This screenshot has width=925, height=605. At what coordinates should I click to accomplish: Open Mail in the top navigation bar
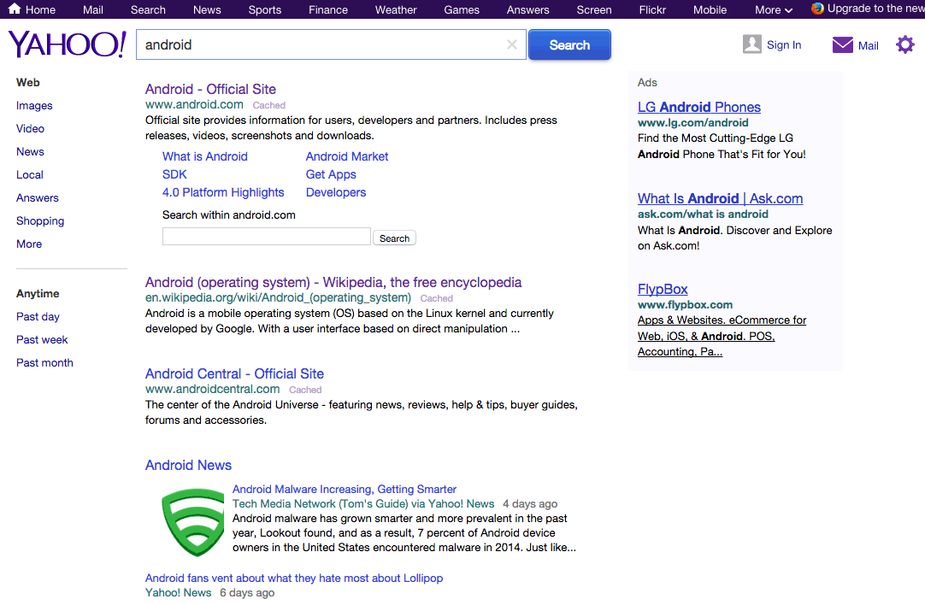click(92, 10)
